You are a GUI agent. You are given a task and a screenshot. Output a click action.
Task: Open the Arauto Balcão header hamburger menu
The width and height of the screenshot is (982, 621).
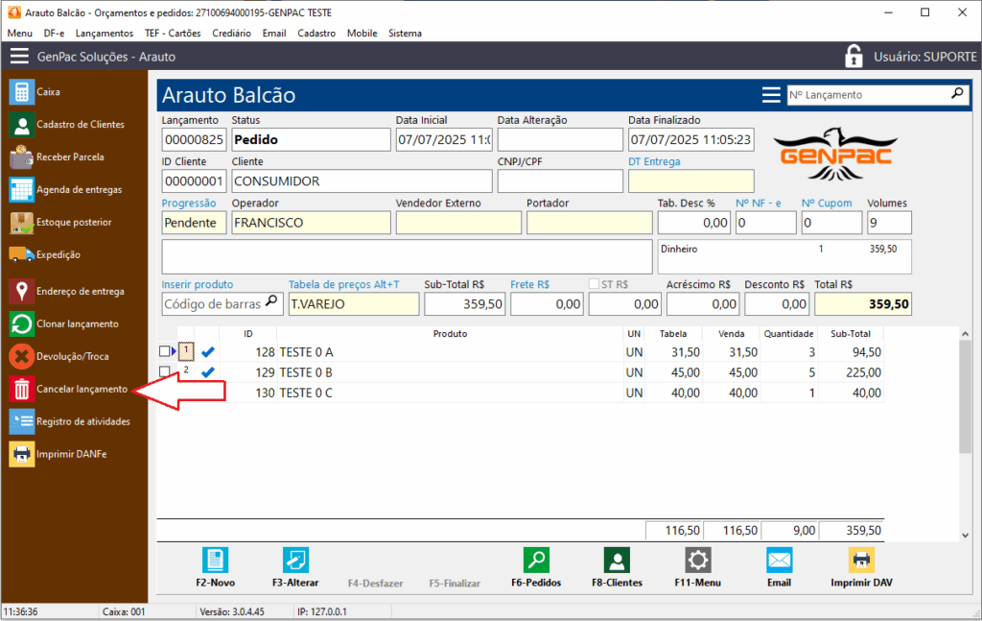pyautogui.click(x=771, y=95)
